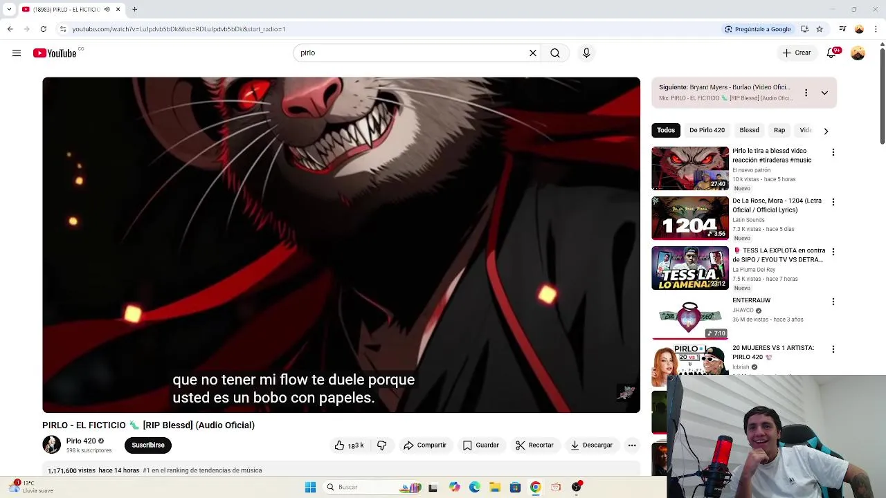Click the video title PIRLO - EL FICTICIO
The image size is (886, 498).
[148, 425]
